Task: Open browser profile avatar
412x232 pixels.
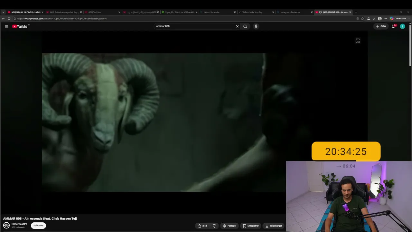Action: 380,19
